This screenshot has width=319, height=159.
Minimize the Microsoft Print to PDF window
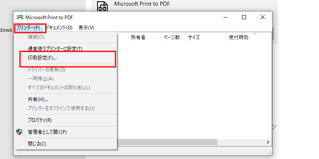pyautogui.click(x=226, y=18)
